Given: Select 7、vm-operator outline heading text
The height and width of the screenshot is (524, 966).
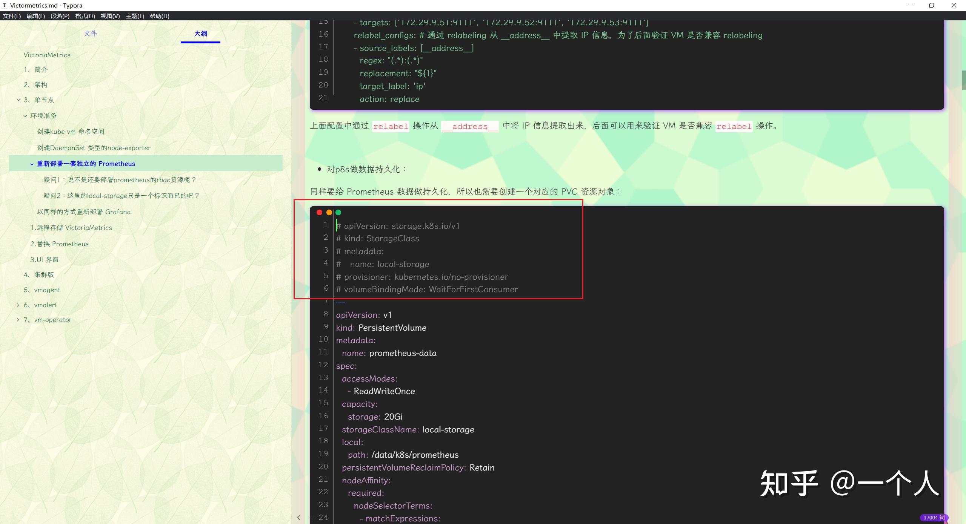Looking at the screenshot, I should click(48, 320).
